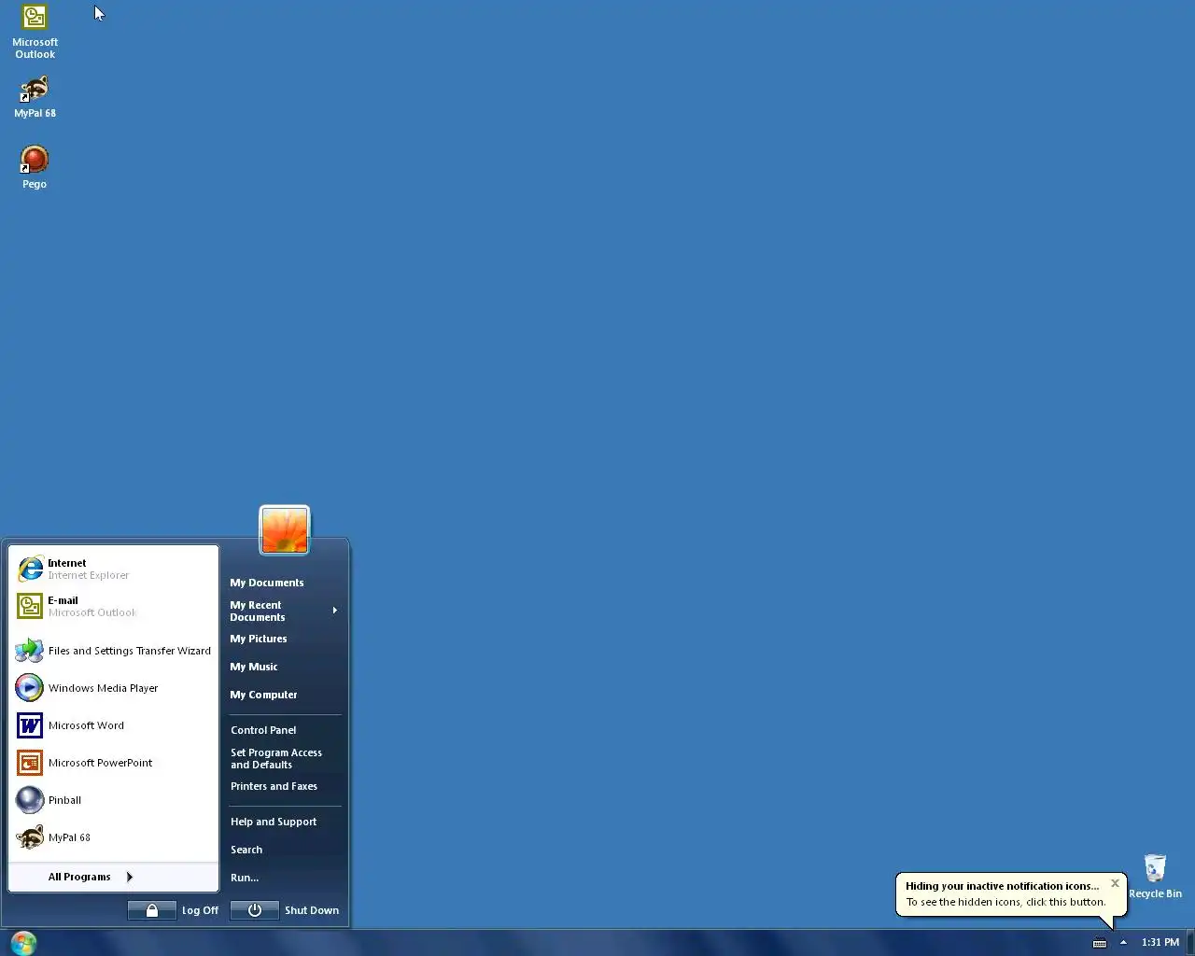This screenshot has width=1195, height=956.
Task: Open the Recycle Bin on the desktop
Action: coord(1155,877)
